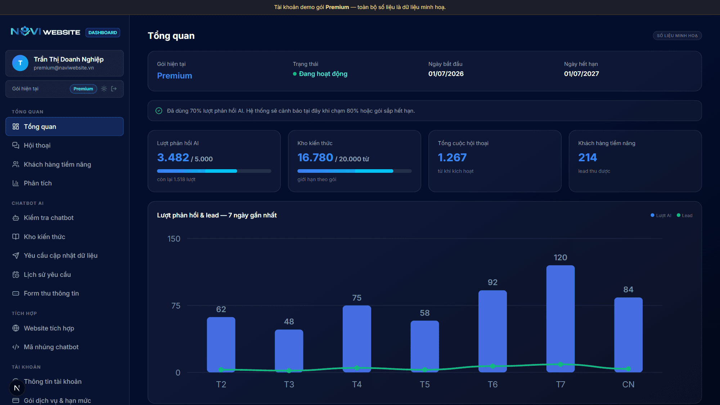Open Form thu thông tin page

pos(64,293)
